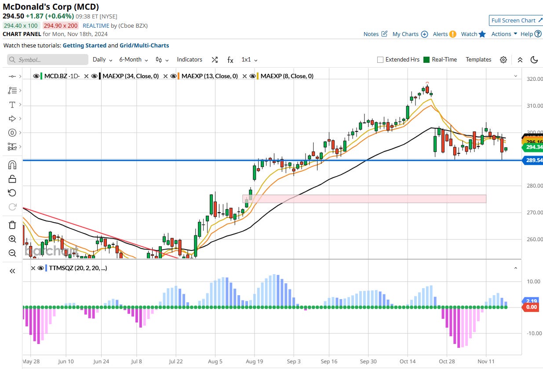Zoom in on the chart
The image size is (543, 369).
point(12,239)
